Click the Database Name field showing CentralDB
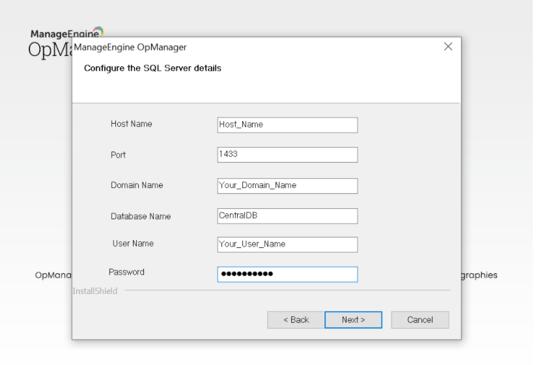 (287, 216)
